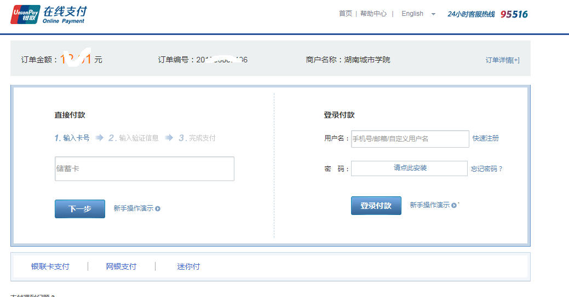Image resolution: width=569 pixels, height=297 pixels.
Task: Expand 订单详情[+] order details
Action: (502, 60)
